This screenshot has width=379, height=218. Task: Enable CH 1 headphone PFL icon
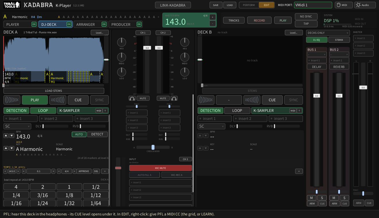click(132, 98)
